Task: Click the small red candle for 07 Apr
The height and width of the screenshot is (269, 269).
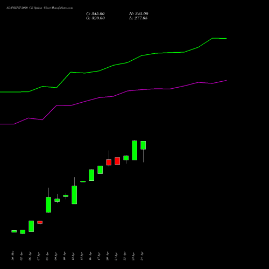Action: tap(40, 222)
